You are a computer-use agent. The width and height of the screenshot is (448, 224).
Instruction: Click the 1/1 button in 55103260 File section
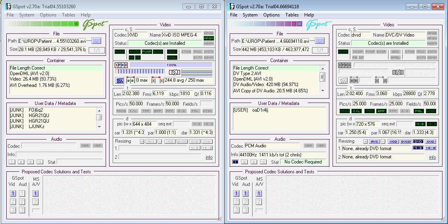pos(97,50)
